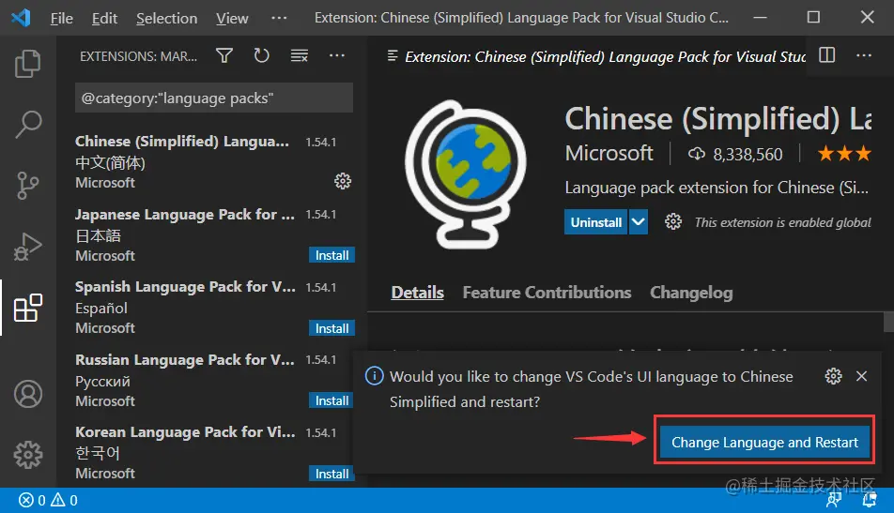Screen dimensions: 894x513
Task: Uninstall the Chinese language pack
Action: click(595, 221)
